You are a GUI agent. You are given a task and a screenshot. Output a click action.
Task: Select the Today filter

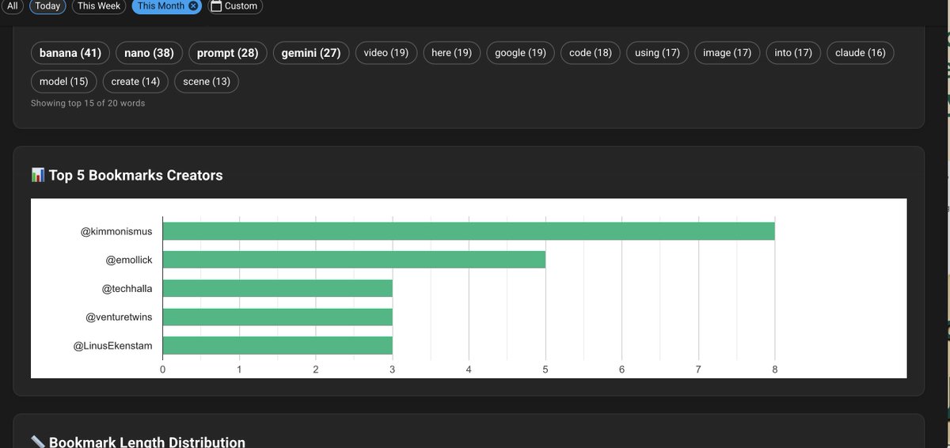click(47, 6)
